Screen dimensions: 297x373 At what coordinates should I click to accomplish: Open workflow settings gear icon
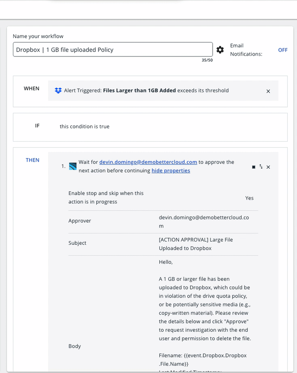tap(220, 50)
